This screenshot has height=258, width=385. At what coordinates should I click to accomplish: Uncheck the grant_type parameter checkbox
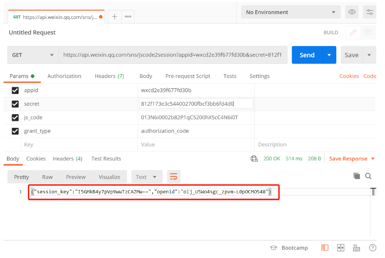(x=15, y=131)
